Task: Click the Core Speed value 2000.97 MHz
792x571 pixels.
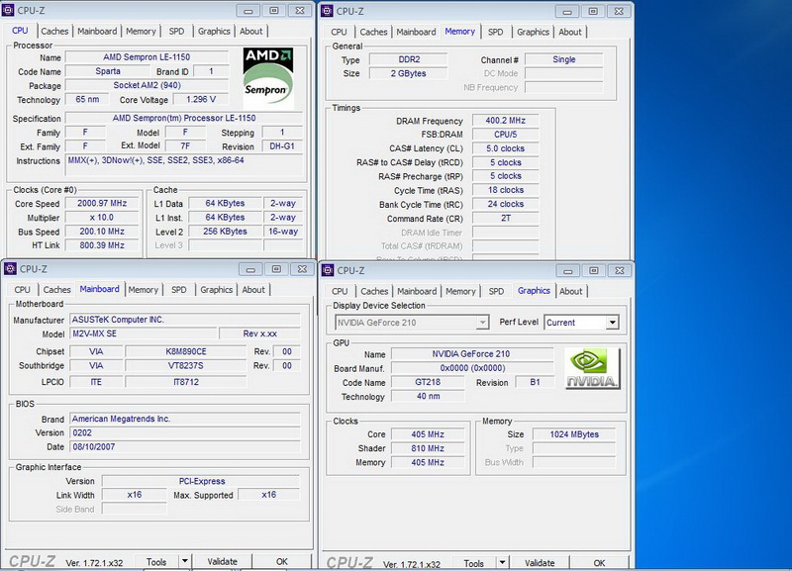Action: pyautogui.click(x=102, y=203)
